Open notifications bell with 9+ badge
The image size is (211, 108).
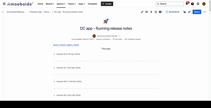(x=187, y=4)
